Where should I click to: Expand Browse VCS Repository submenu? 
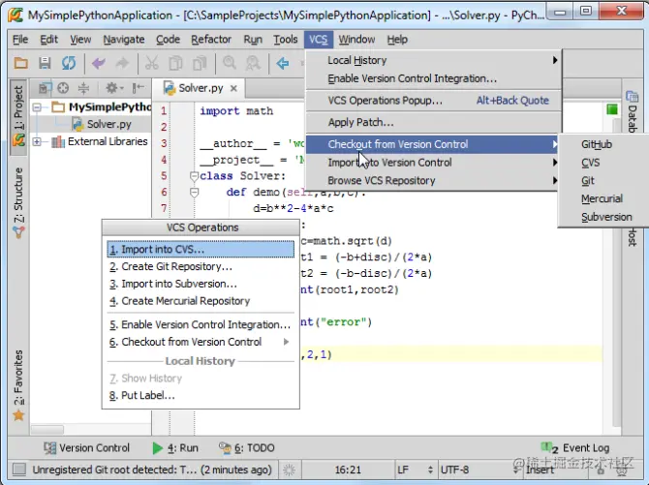(x=433, y=181)
